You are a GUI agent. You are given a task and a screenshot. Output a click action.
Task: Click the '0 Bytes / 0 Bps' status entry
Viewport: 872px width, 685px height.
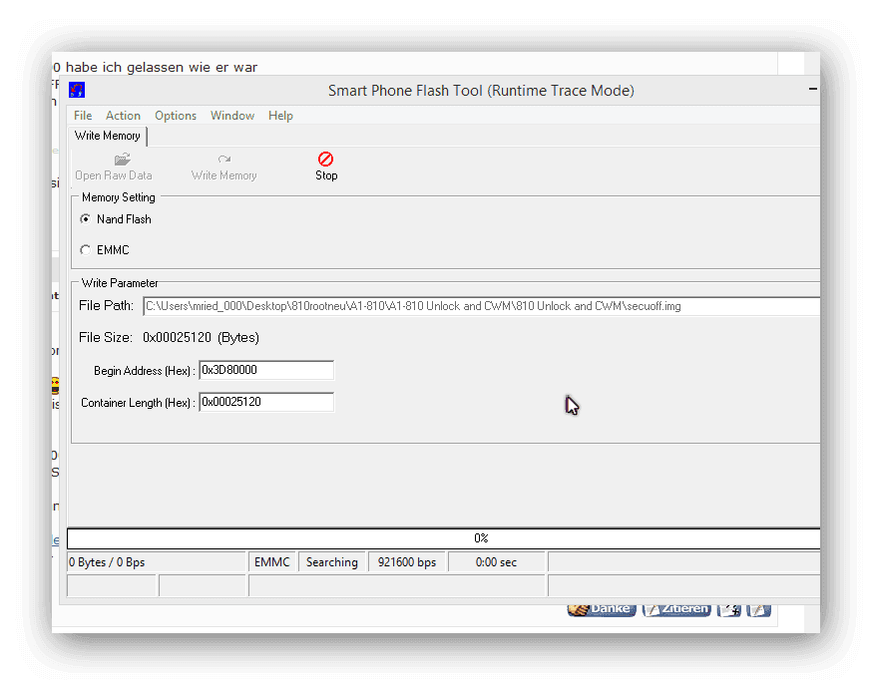157,562
